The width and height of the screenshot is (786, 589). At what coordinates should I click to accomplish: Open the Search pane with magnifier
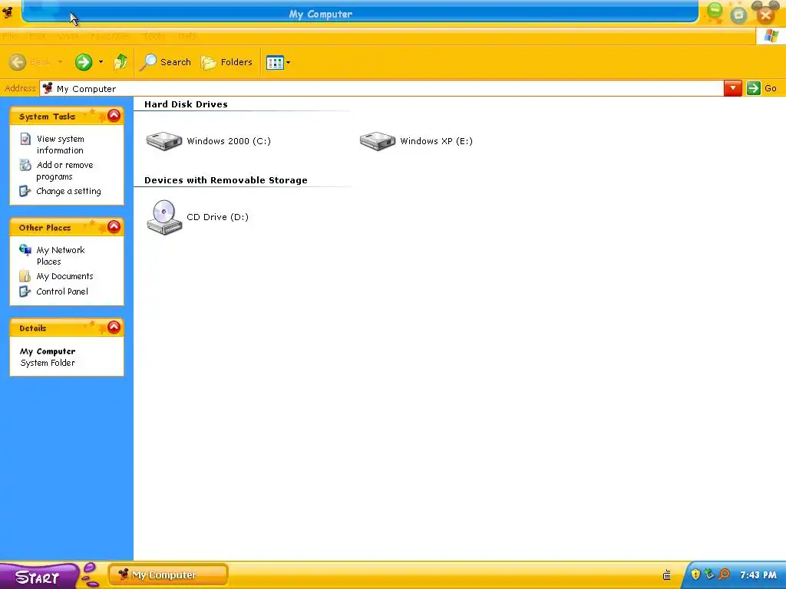click(x=166, y=62)
